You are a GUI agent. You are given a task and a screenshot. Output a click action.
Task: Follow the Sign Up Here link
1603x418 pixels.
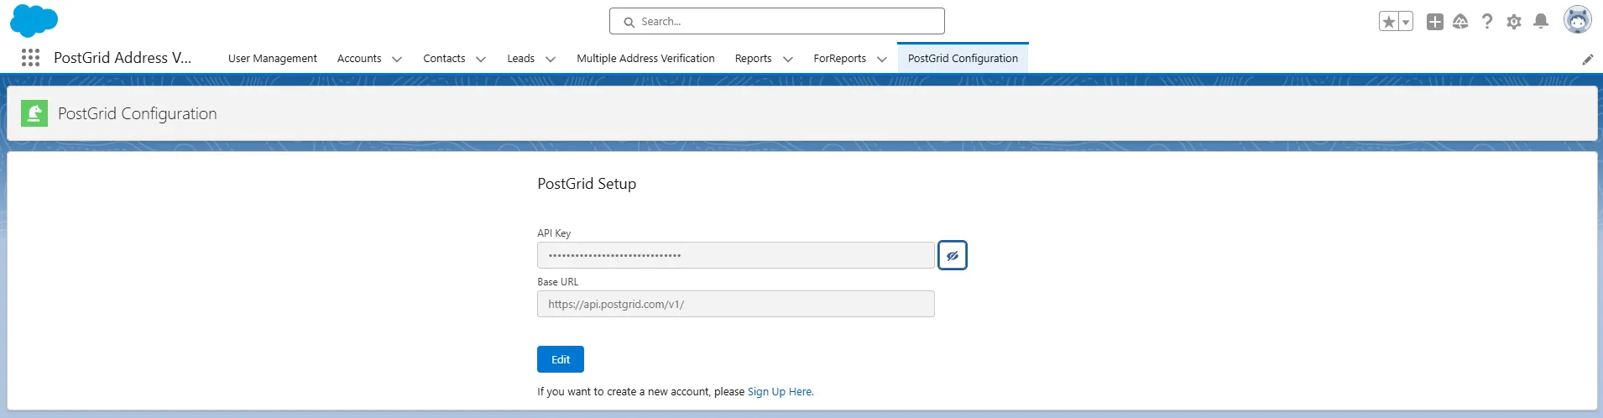(780, 392)
